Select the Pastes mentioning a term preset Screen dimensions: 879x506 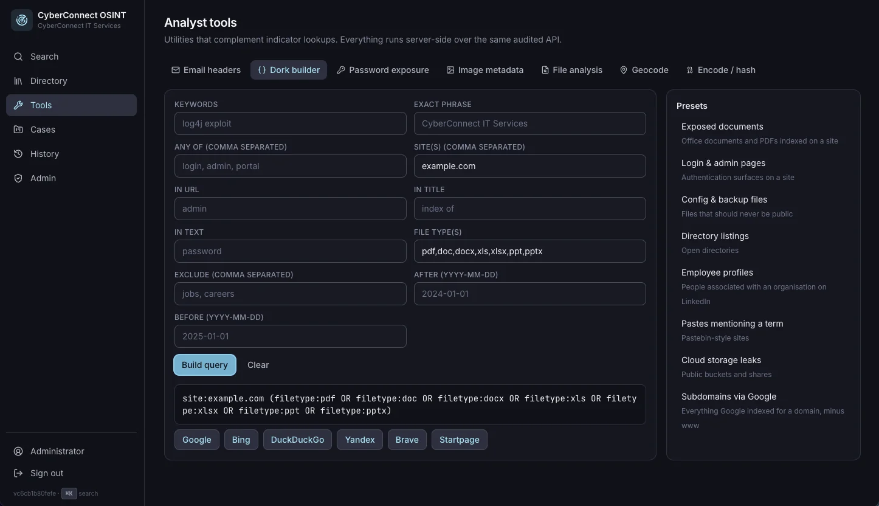[764, 331]
